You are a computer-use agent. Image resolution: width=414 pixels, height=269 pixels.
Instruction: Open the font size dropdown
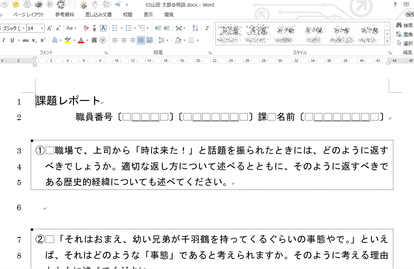point(42,28)
